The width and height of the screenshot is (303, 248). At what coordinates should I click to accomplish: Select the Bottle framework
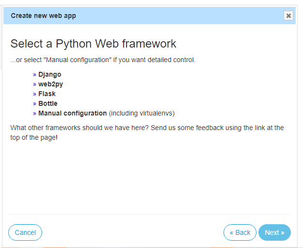[48, 103]
